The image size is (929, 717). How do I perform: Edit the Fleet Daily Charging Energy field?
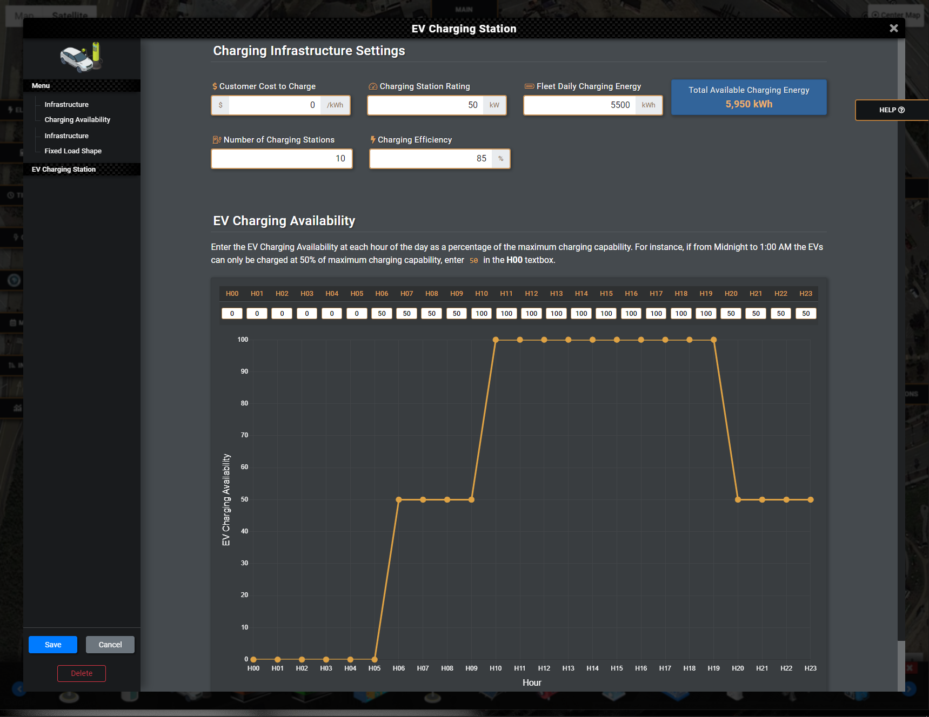click(x=580, y=105)
